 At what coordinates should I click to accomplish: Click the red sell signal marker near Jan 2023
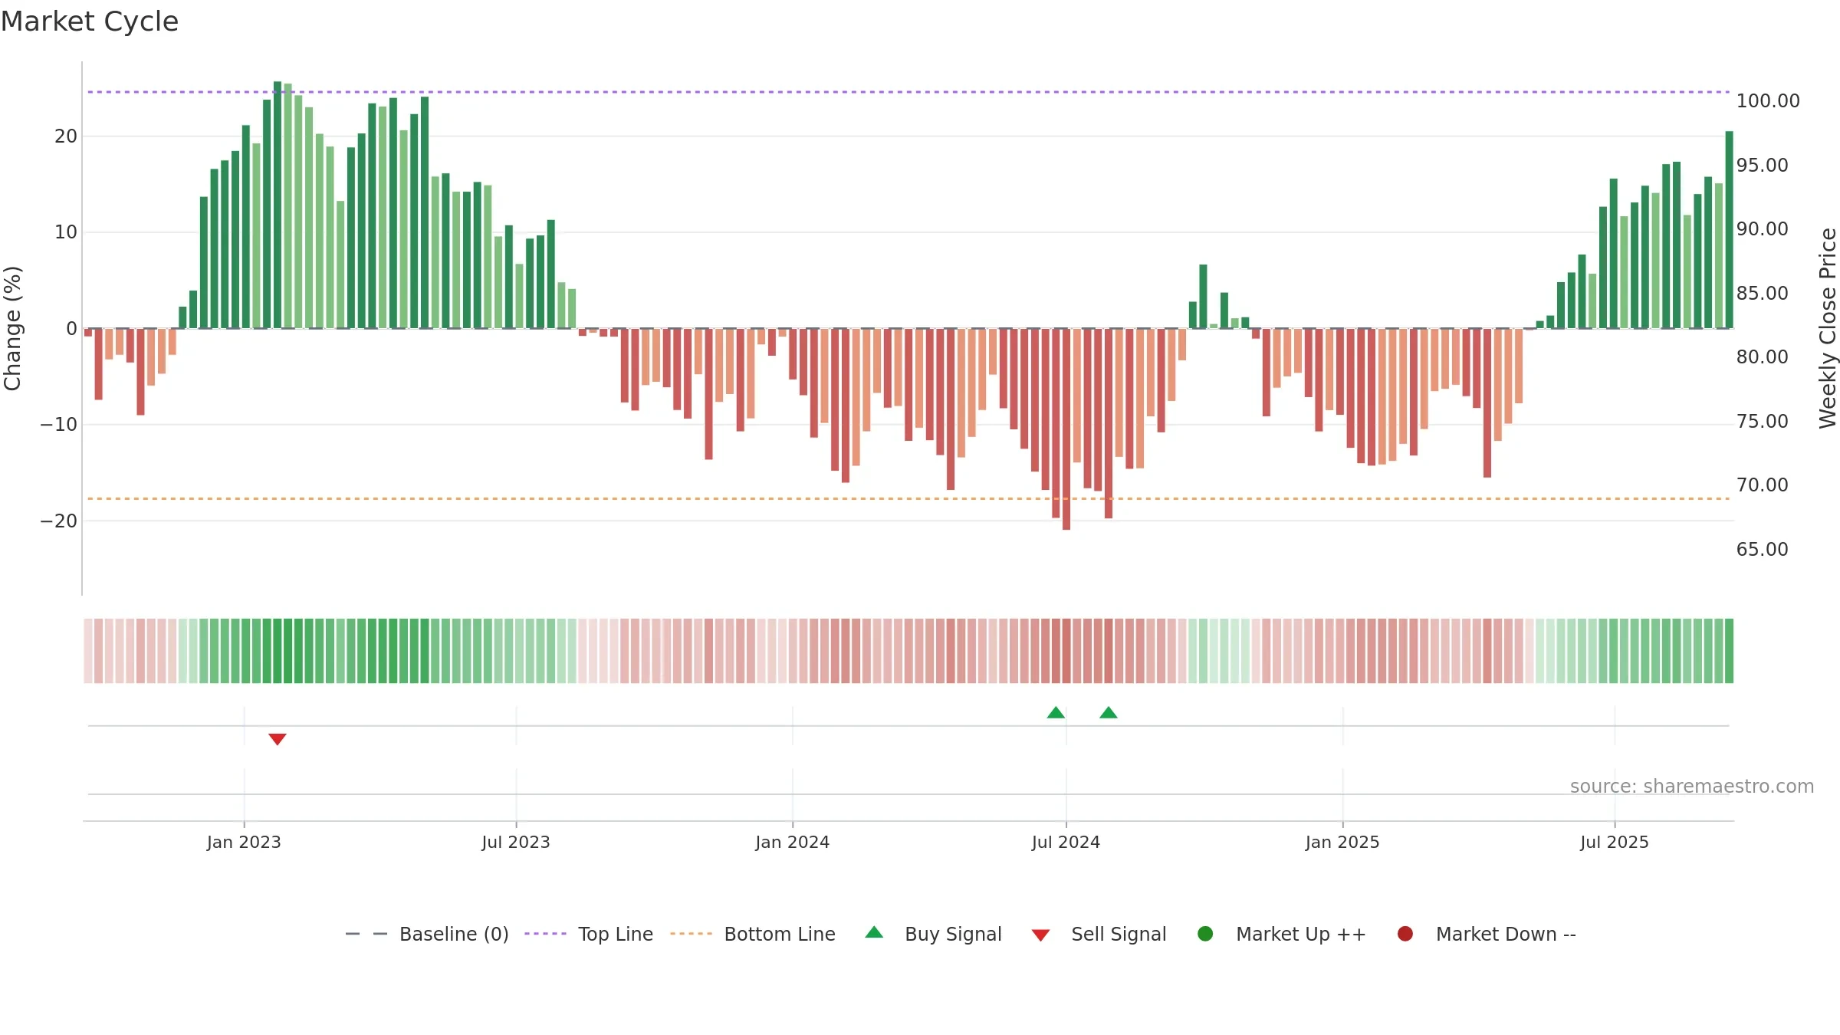(278, 739)
